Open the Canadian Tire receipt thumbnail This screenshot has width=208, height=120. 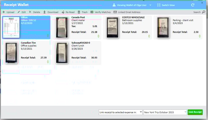[11, 53]
